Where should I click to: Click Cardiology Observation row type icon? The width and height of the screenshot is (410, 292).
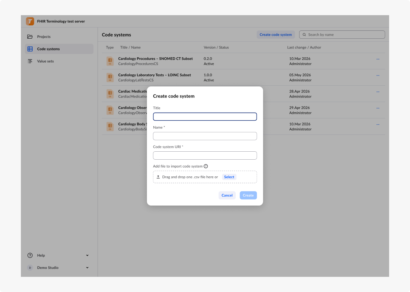click(x=110, y=110)
